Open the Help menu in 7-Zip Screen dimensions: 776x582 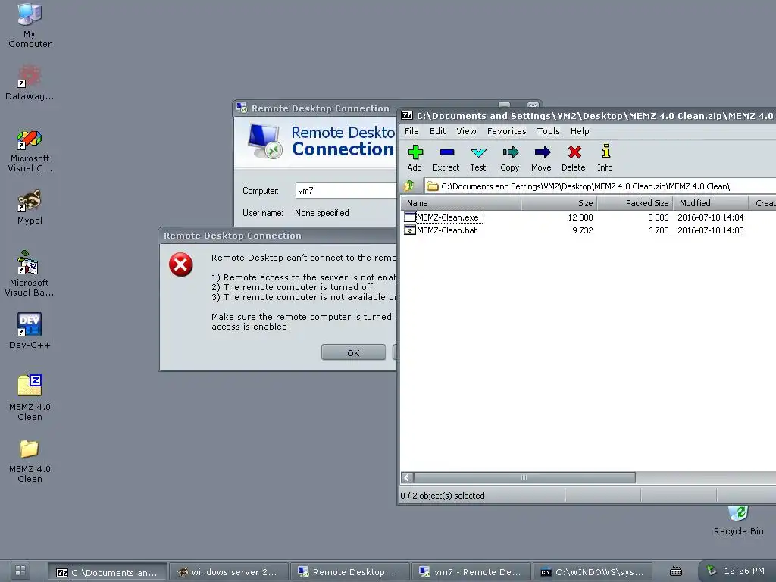click(x=580, y=131)
